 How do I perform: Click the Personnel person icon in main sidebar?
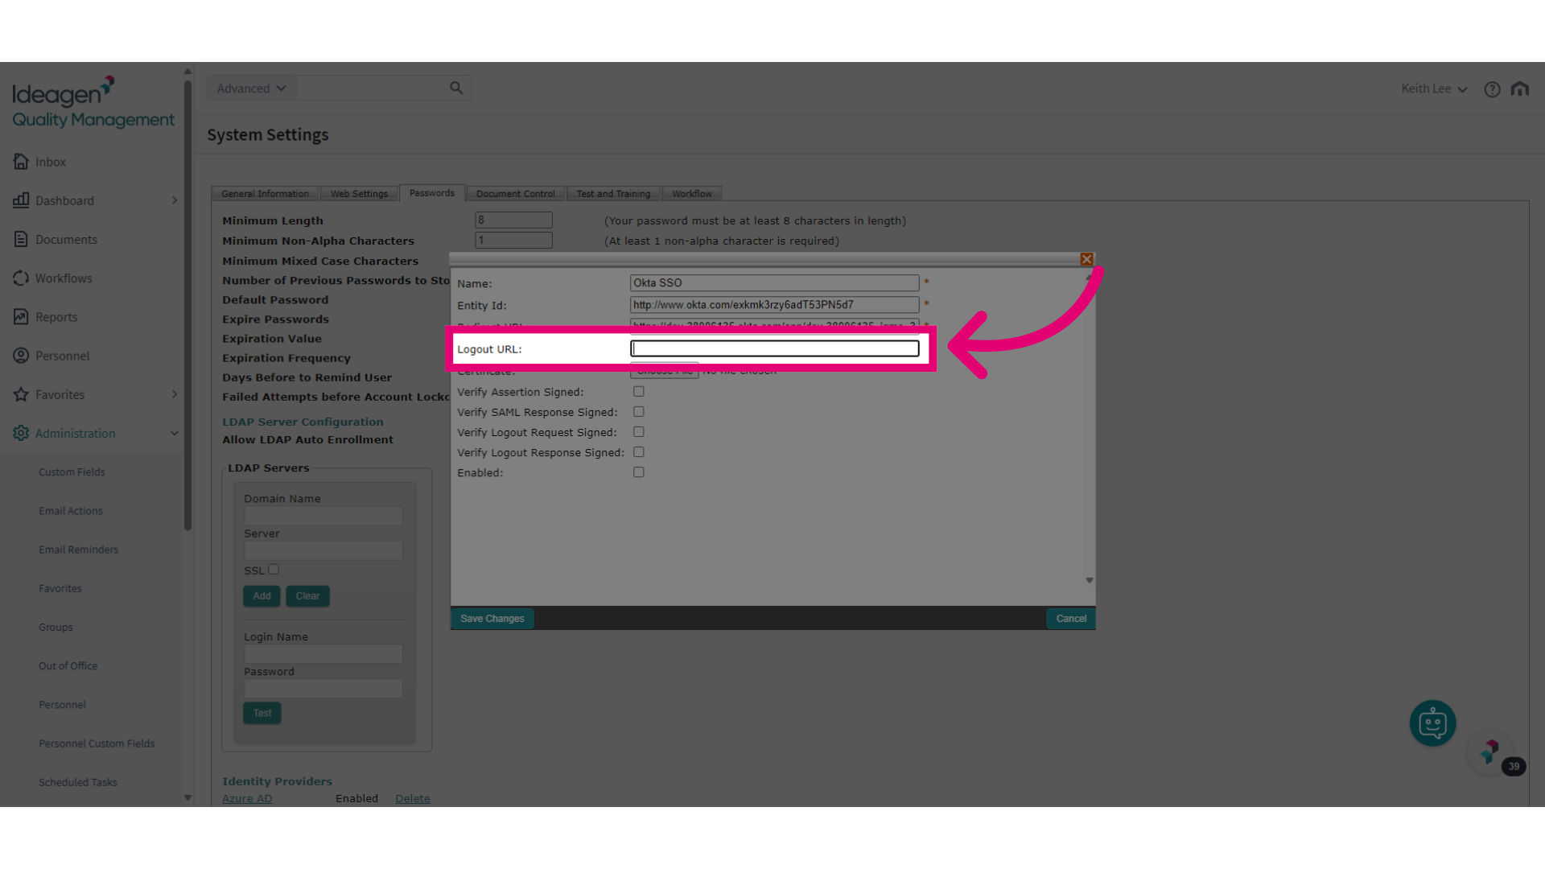(x=21, y=355)
